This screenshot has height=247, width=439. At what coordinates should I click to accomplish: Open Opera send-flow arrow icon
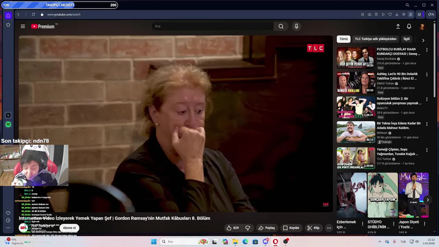pyautogui.click(x=383, y=14)
